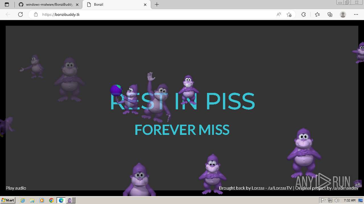This screenshot has height=204, width=364.
Task: Click the 'REST IN PISS' heading
Action: [182, 101]
